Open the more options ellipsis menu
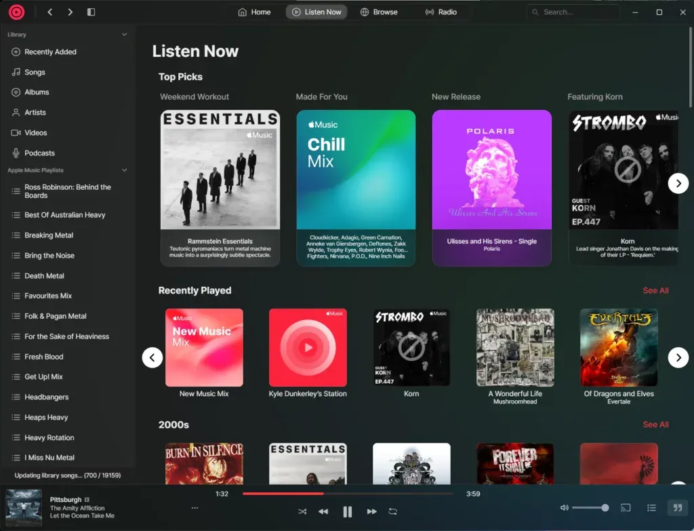Screen dimensions: 694x531 [x=195, y=508]
